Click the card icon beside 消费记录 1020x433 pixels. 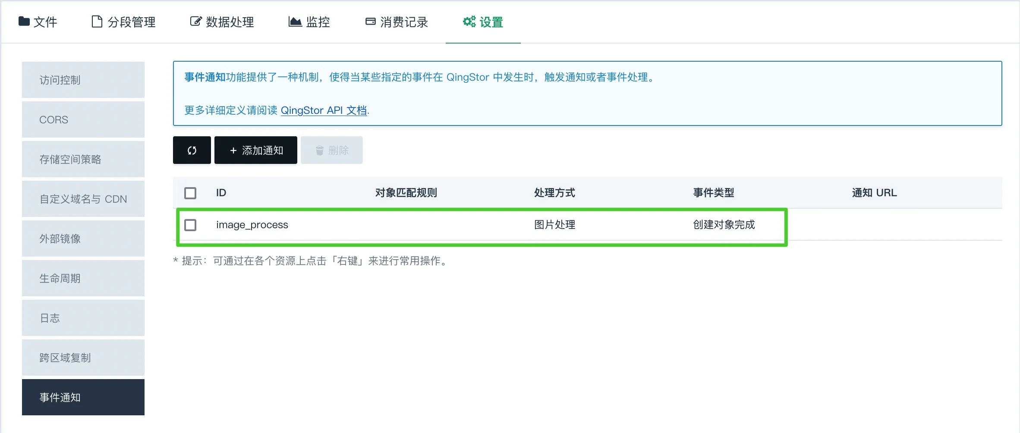(370, 22)
